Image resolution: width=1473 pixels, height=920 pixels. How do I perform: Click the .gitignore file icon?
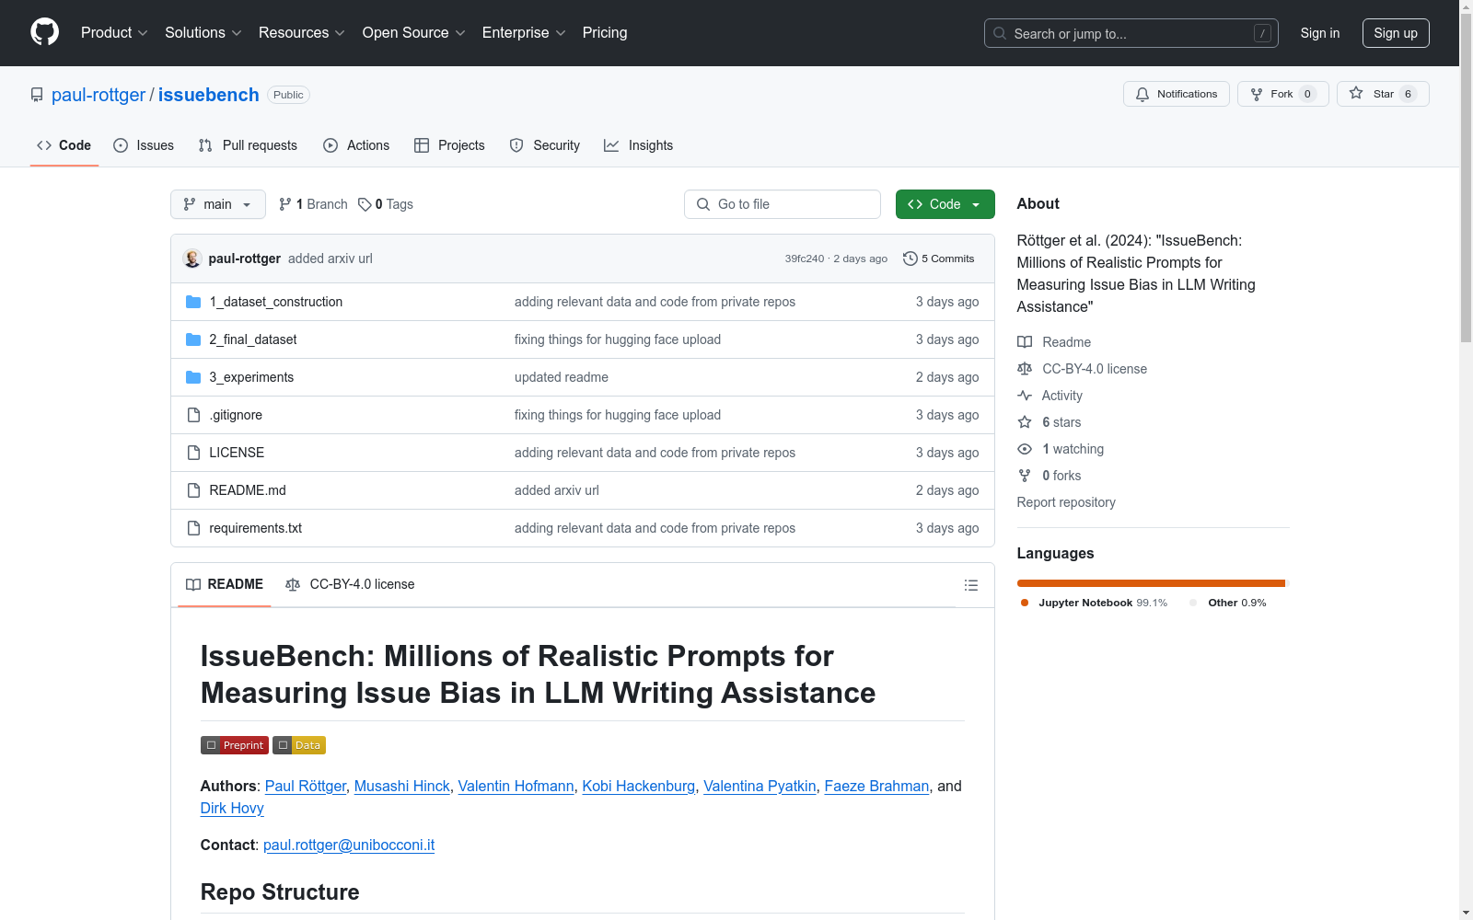point(193,415)
